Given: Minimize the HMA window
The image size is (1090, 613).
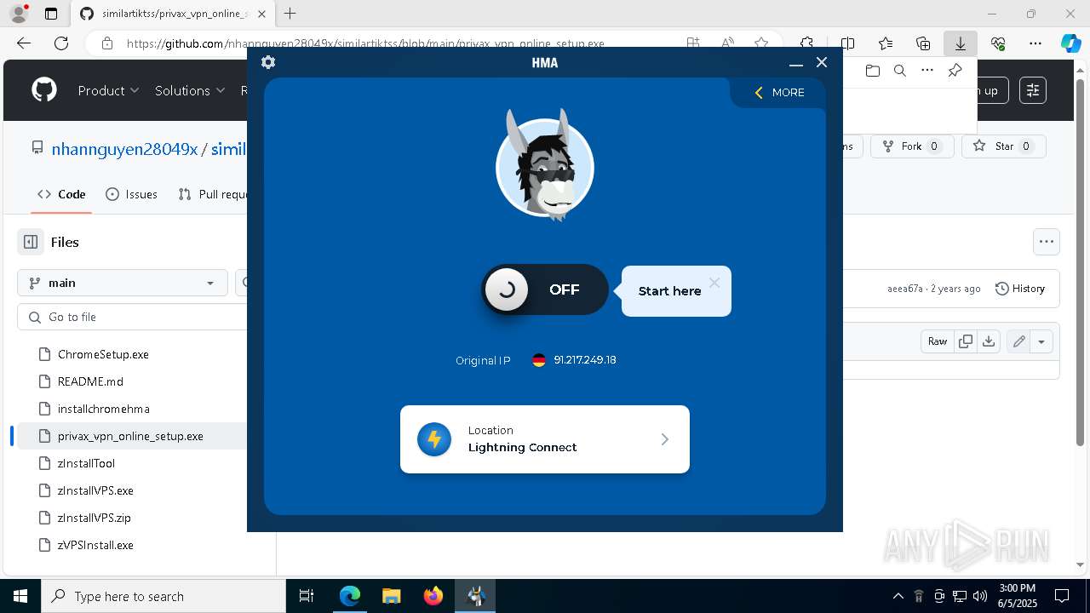Looking at the screenshot, I should tap(796, 62).
